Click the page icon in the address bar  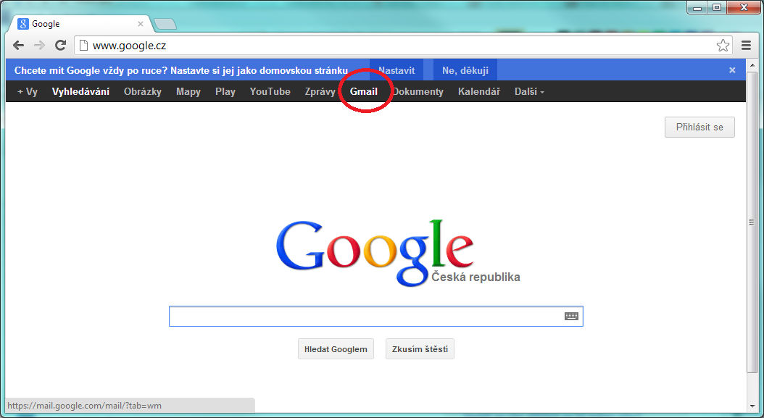coord(83,46)
